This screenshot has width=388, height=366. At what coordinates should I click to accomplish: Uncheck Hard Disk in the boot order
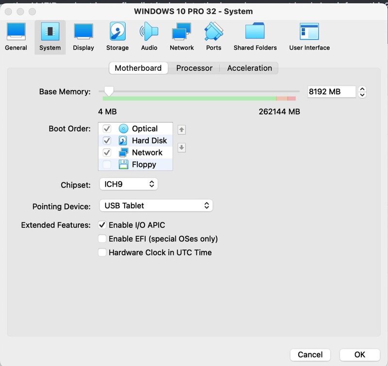click(107, 141)
